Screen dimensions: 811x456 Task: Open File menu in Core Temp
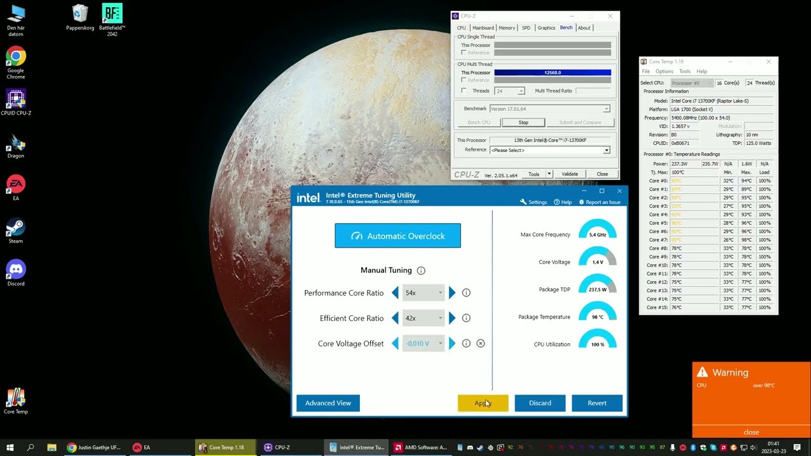[646, 72]
